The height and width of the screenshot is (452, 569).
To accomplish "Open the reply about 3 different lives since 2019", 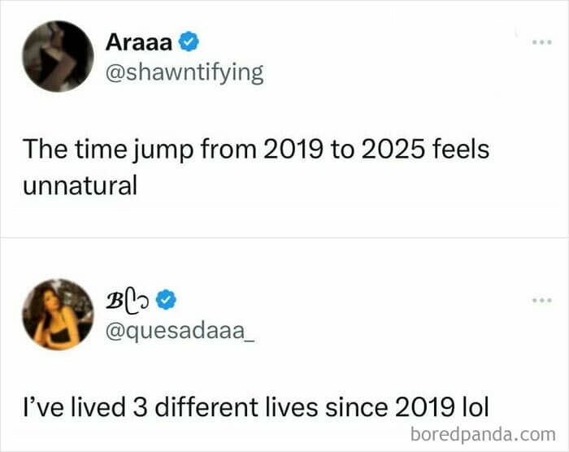I will coord(256,407).
